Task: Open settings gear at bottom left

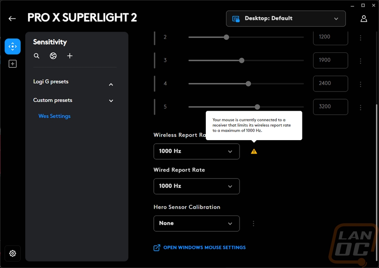Action: click(13, 253)
